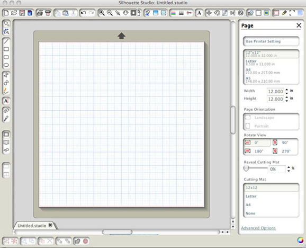Click the Height input field
Viewport: 306px width, 248px height.
275,99
